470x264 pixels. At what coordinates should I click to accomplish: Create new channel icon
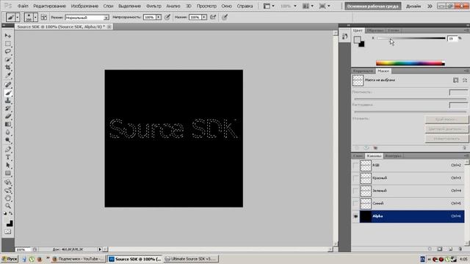(x=450, y=249)
